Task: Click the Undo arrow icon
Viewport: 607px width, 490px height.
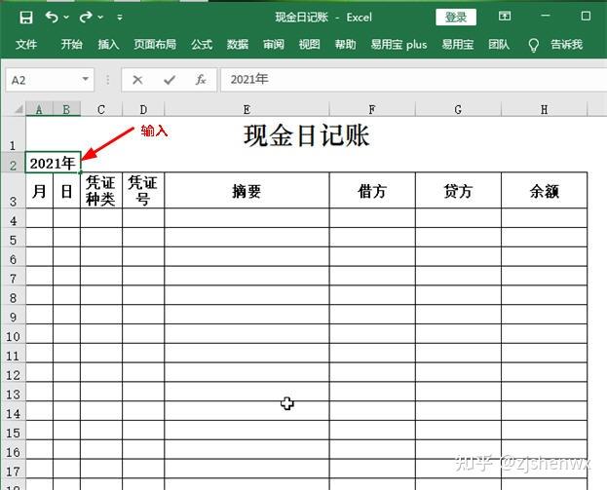Action: pyautogui.click(x=51, y=17)
